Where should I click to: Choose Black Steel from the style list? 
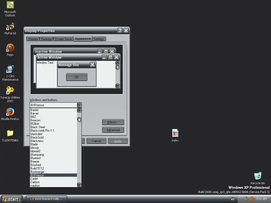(x=53, y=127)
